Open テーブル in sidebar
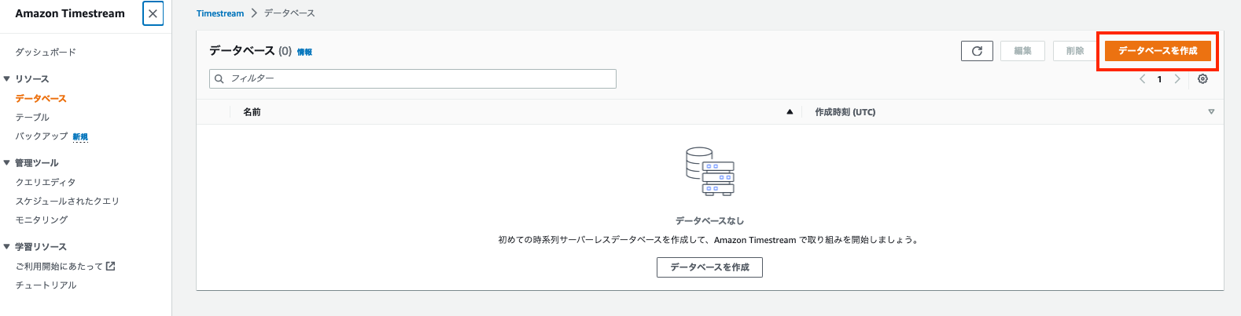This screenshot has height=316, width=1241. [x=32, y=118]
